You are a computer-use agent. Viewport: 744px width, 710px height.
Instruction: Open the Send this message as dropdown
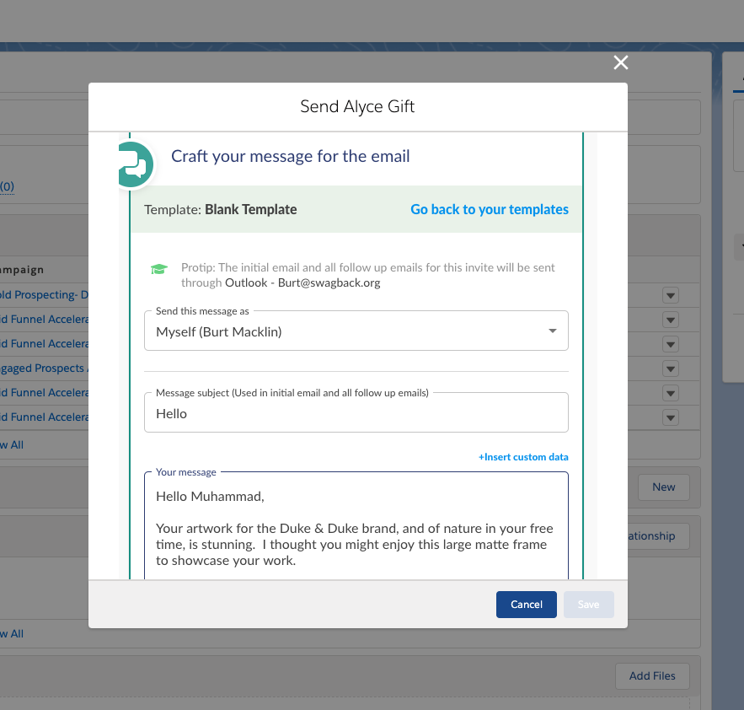pos(356,331)
